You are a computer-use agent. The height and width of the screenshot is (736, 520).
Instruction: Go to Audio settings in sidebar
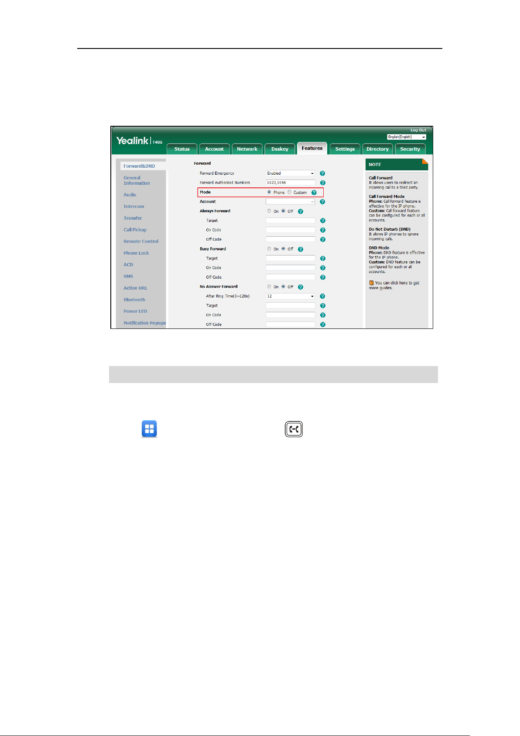[x=130, y=195]
